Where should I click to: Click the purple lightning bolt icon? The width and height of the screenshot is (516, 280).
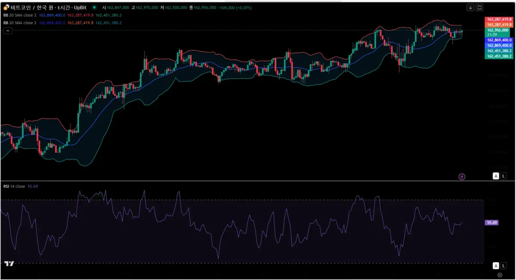(x=462, y=176)
